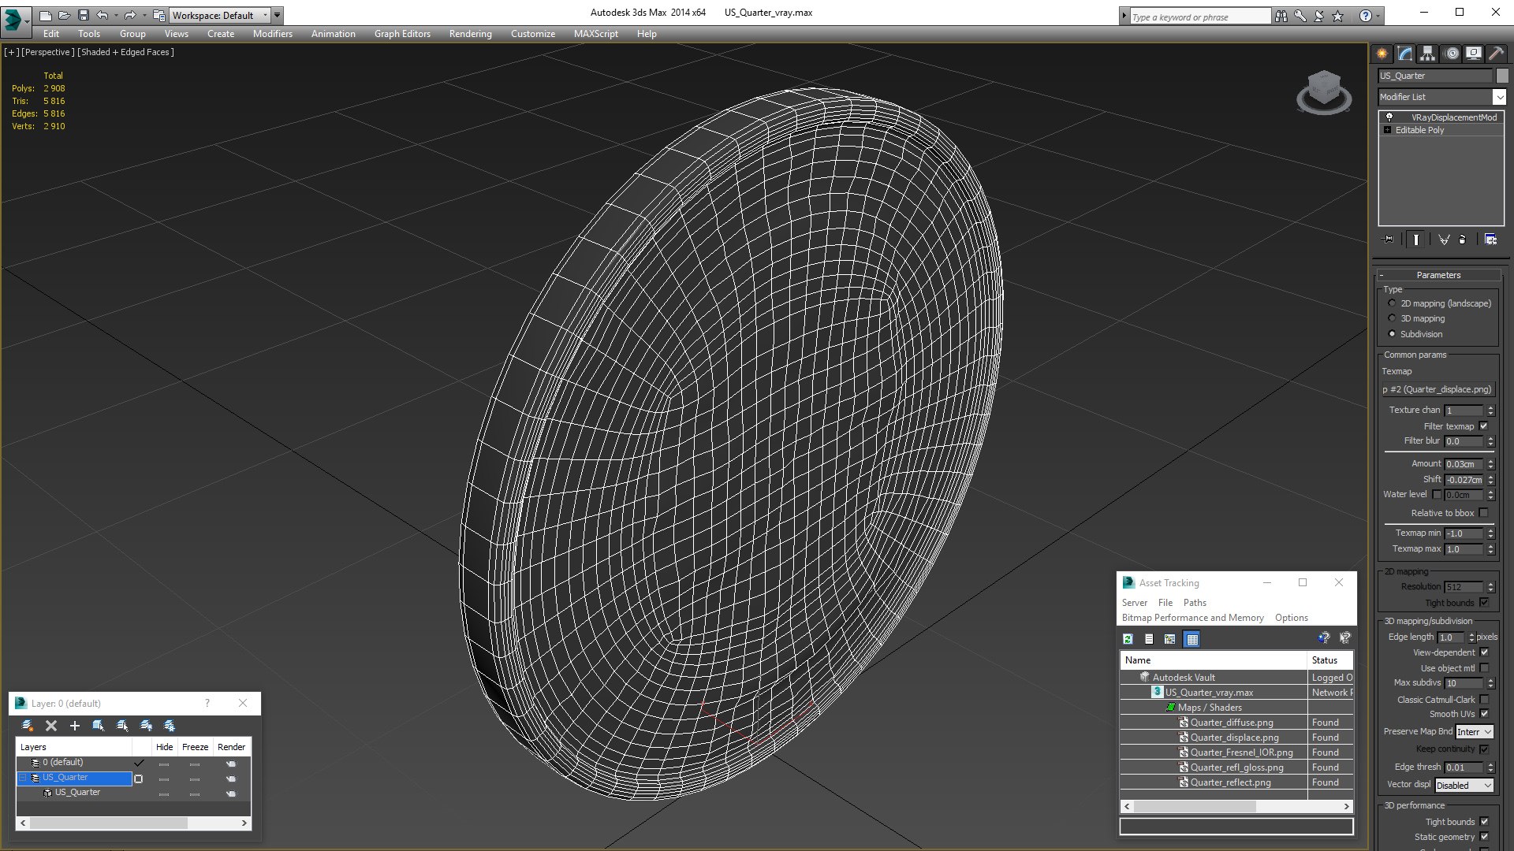Image resolution: width=1514 pixels, height=851 pixels.
Task: Select the 3D mapping radio button
Action: (x=1392, y=318)
